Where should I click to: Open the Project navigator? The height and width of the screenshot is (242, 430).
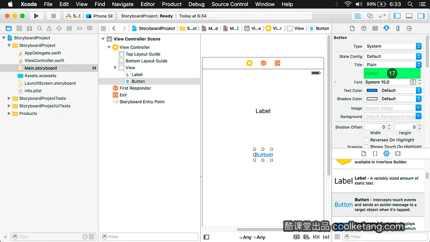click(9, 28)
